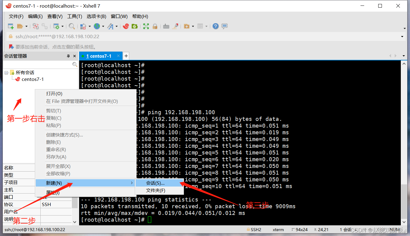Select 文件夹(F) in the submenu
The height and width of the screenshot is (236, 410).
[159, 191]
